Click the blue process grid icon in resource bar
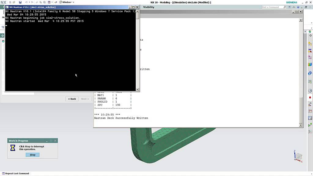This screenshot has height=176, width=313. 310,118
